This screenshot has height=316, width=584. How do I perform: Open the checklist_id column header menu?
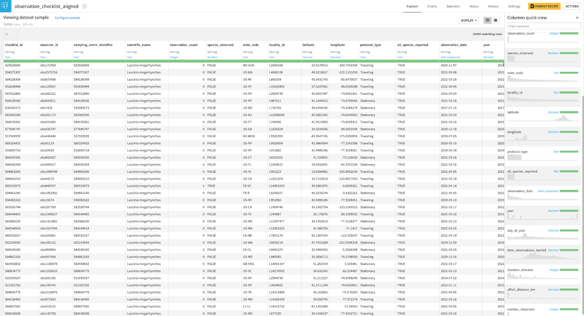(14, 45)
